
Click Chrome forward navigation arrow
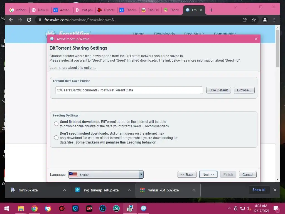(20, 20)
